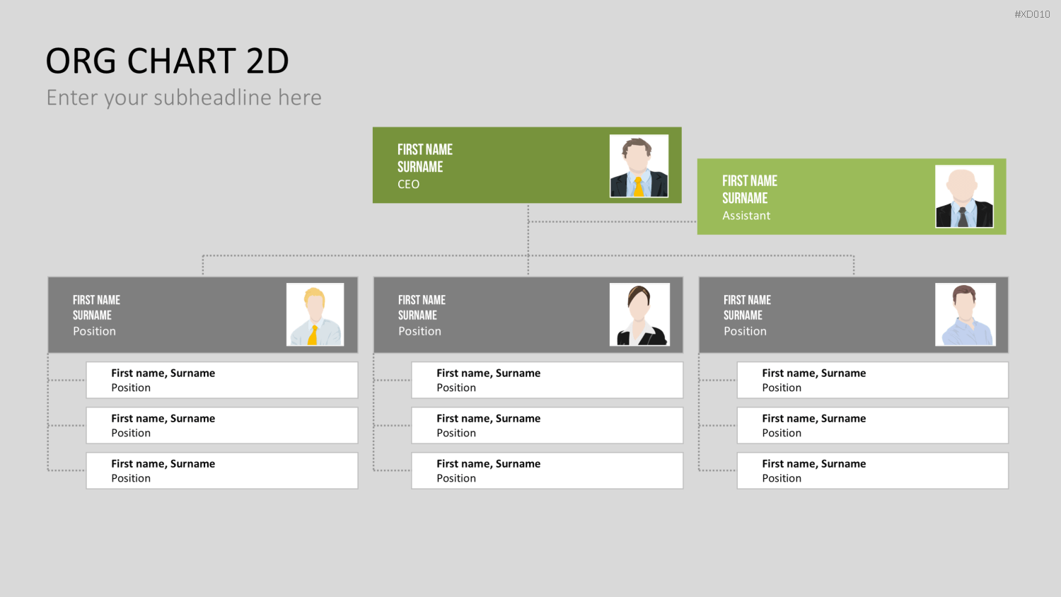Click the 'Assistant' position label
Image resolution: width=1061 pixels, height=597 pixels.
click(746, 216)
